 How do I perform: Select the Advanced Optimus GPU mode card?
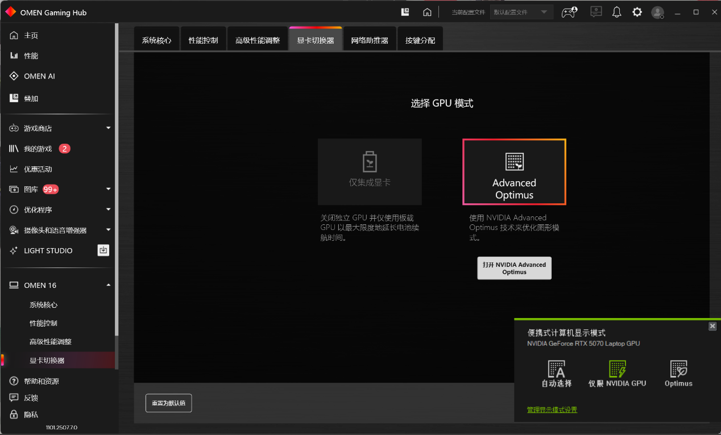514,172
